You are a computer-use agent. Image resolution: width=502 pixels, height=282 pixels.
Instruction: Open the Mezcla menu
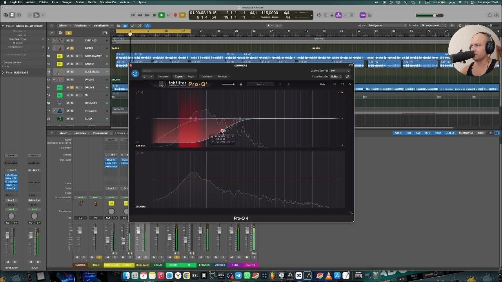pos(92,2)
